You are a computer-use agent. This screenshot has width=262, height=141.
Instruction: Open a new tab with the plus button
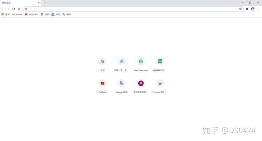pyautogui.click(x=45, y=3)
